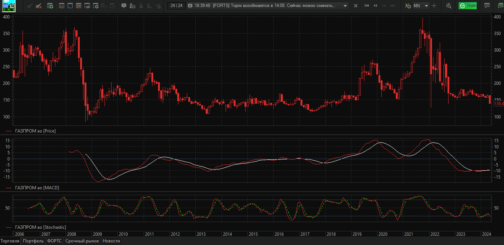Click the add chart icon left of MN
The width and height of the screenshot is (504, 245).
pos(408,6)
